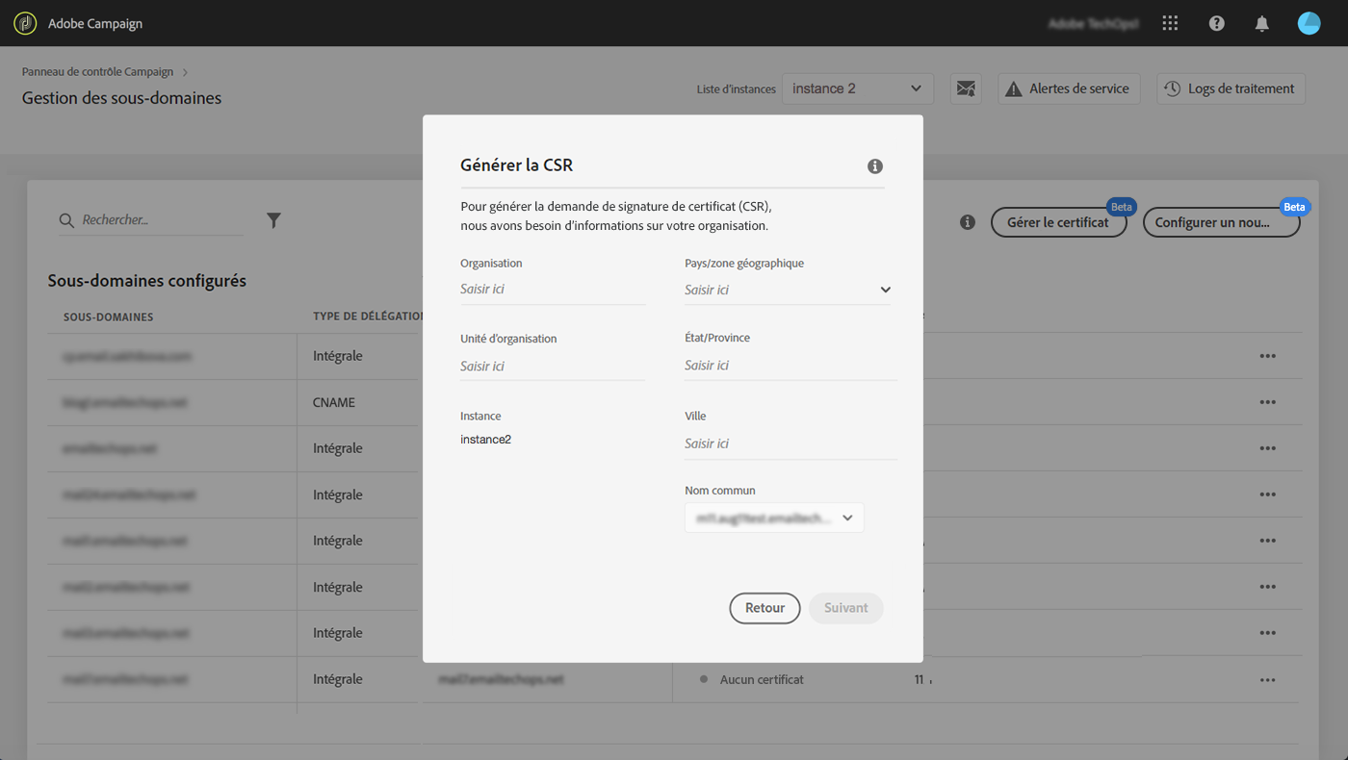Viewport: 1348px width, 760px height.
Task: Open Alertes de service
Action: [1069, 89]
